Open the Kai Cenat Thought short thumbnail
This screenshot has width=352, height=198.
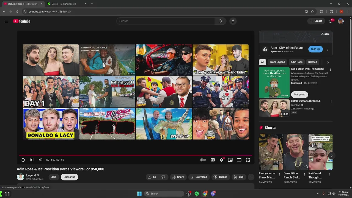320,152
